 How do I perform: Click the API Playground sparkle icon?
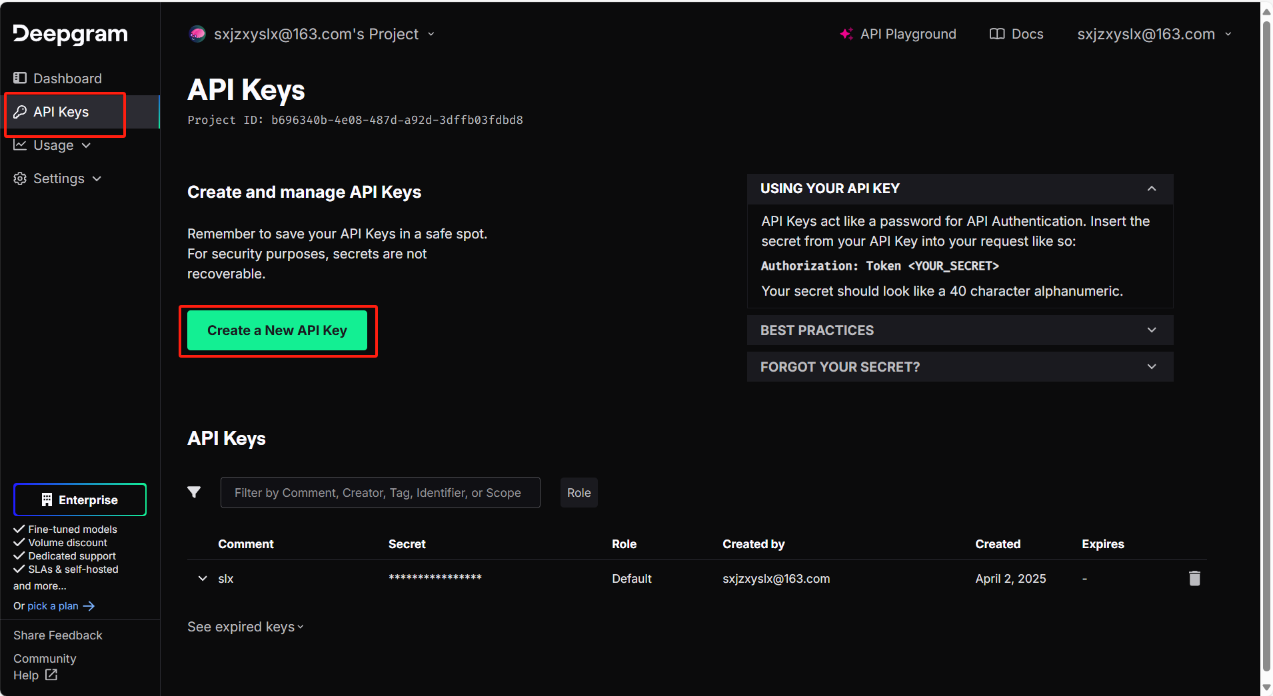pos(846,34)
